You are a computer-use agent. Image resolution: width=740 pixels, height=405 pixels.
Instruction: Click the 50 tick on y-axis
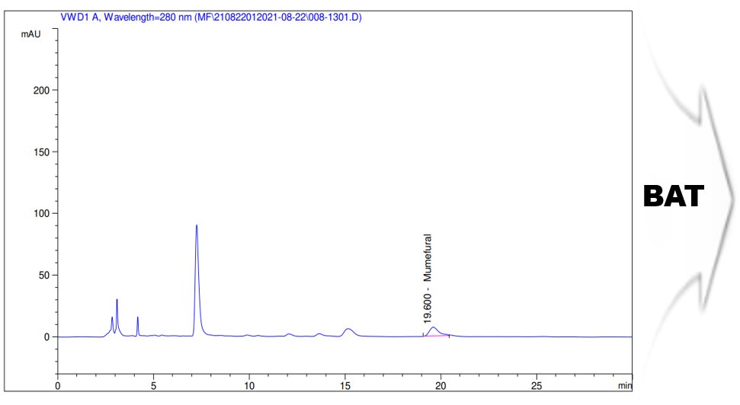[x=45, y=276]
